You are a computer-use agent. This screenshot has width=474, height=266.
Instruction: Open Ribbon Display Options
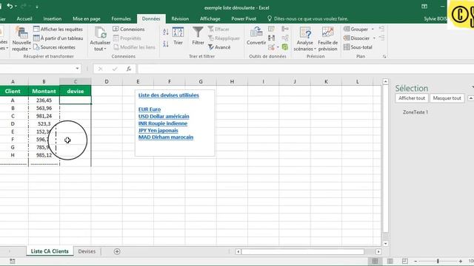tap(424, 7)
